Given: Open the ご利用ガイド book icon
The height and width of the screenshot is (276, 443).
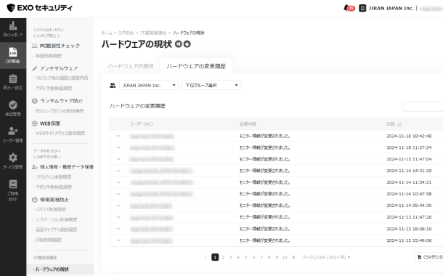Looking at the screenshot, I should 13,184.
